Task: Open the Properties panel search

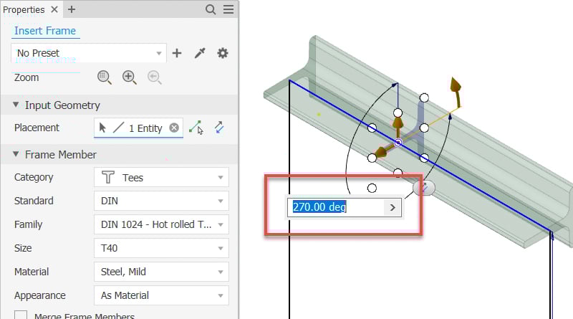Action: (211, 9)
